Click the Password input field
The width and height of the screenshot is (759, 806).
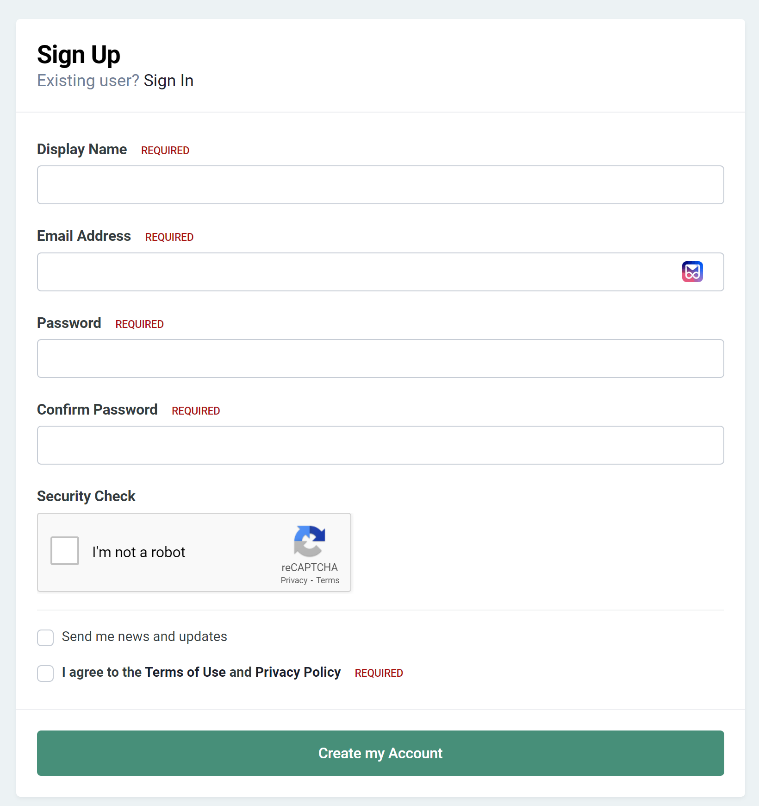379,358
